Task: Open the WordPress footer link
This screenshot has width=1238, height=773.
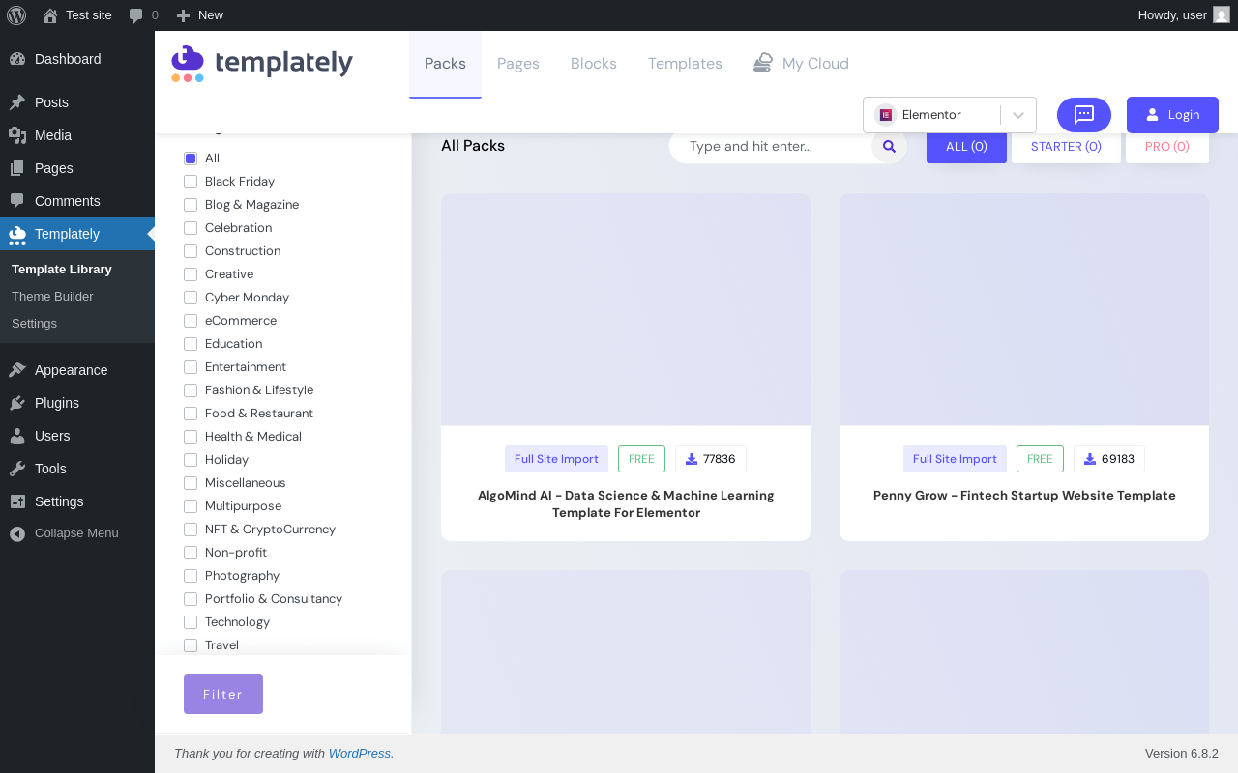Action: pos(360,754)
